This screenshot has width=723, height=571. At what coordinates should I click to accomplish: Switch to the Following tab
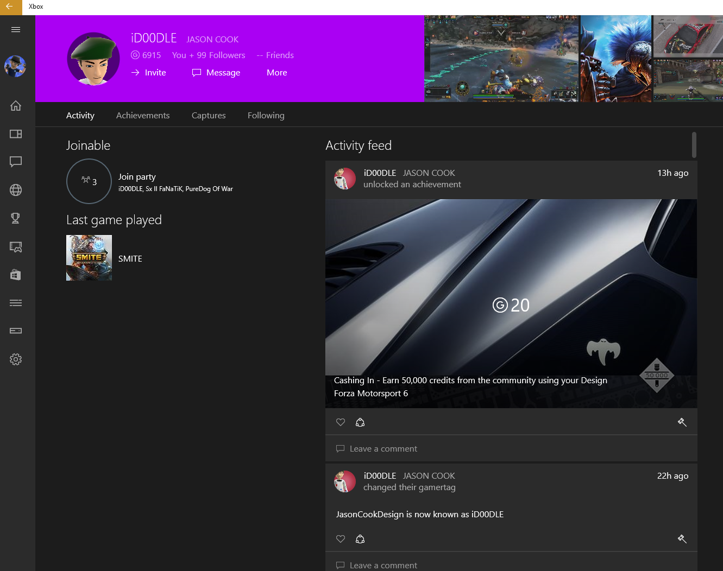(x=266, y=116)
